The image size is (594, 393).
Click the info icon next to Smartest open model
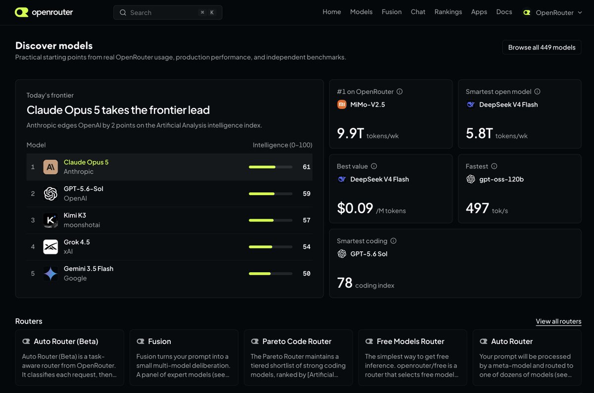coord(537,92)
